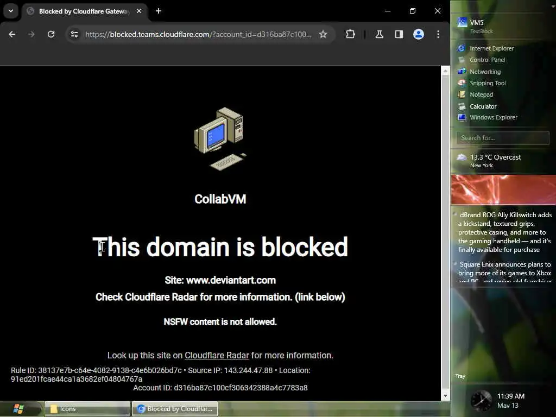Screen dimensions: 556x417
Task: Open the 13.3 °C Overcast weather widget
Action: (x=489, y=161)
